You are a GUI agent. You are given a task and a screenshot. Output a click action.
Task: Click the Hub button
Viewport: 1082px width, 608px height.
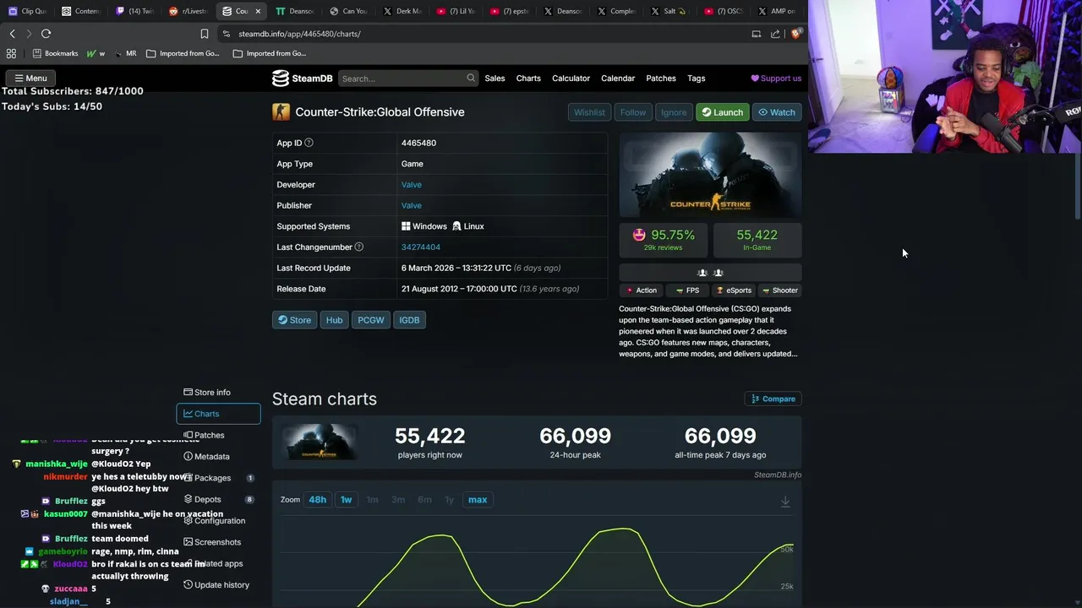tap(335, 320)
